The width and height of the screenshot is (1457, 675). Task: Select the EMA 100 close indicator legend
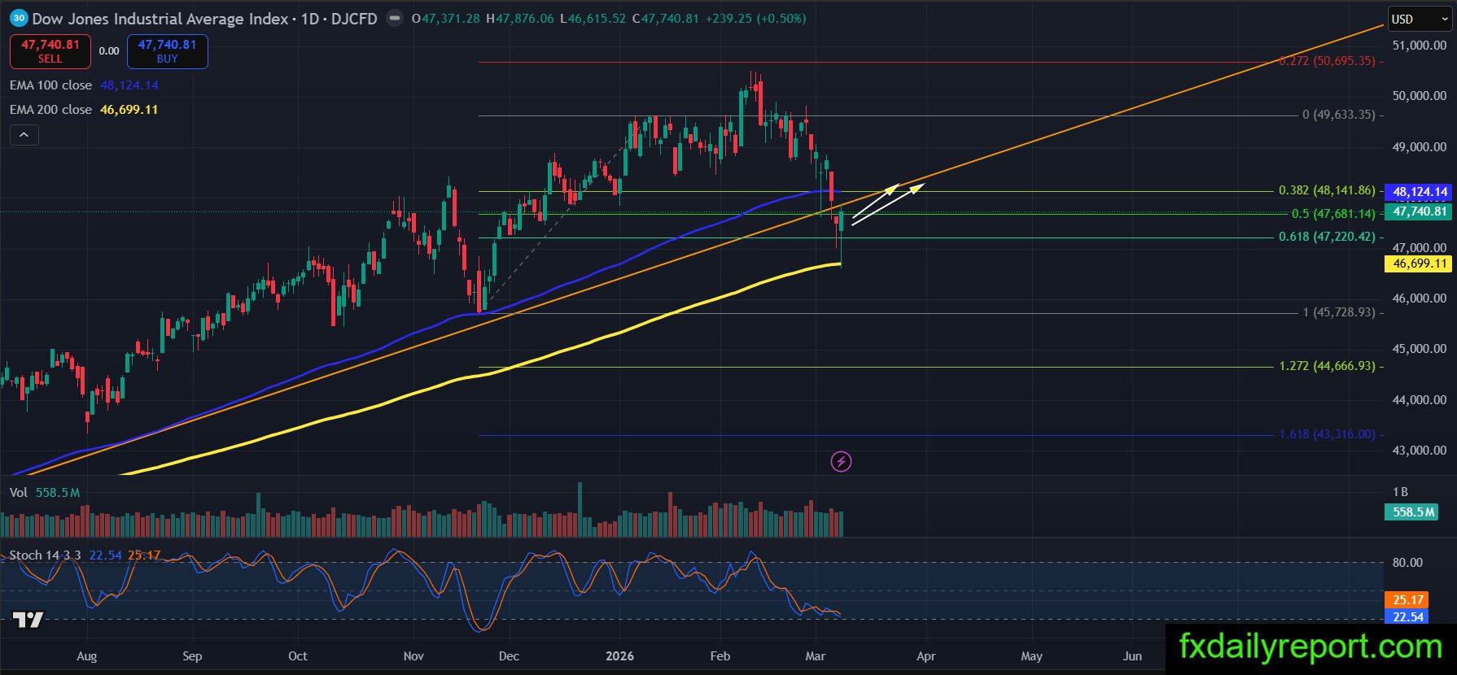pos(50,85)
